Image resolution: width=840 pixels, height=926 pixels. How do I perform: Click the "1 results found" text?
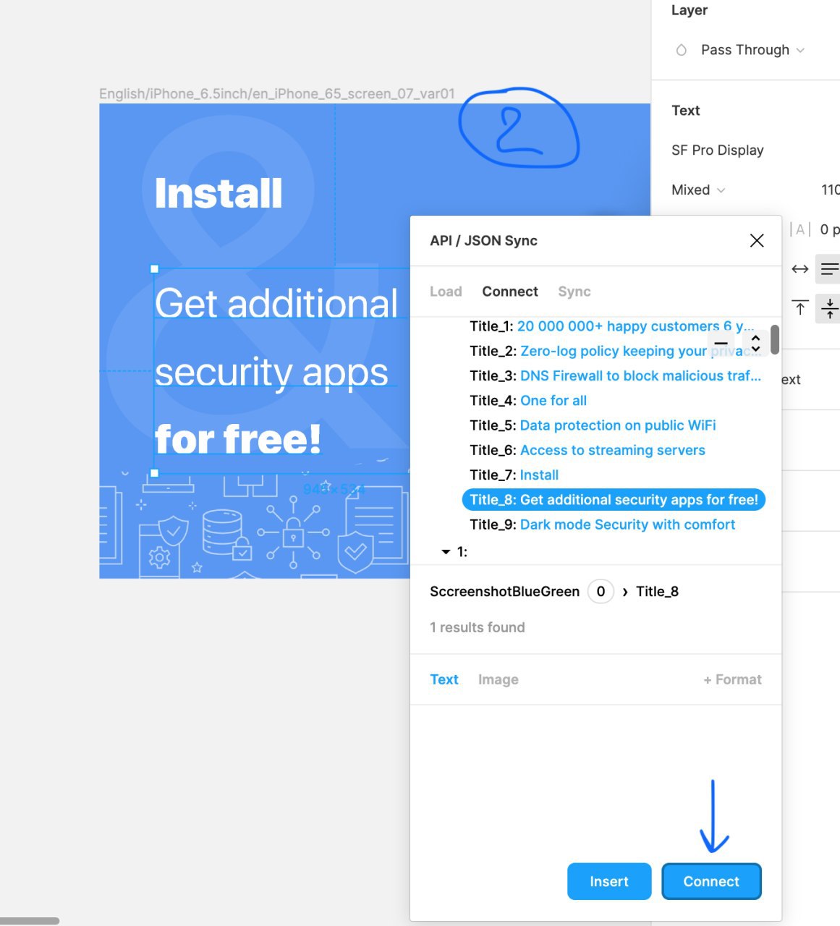tap(478, 627)
